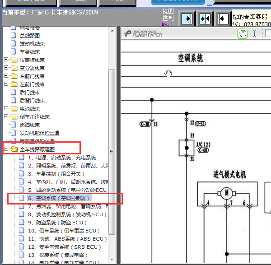Viewport: 271px width, 265px height.
Task: Open 9、防盗系统（防盗 ECU）
Action: click(57, 223)
